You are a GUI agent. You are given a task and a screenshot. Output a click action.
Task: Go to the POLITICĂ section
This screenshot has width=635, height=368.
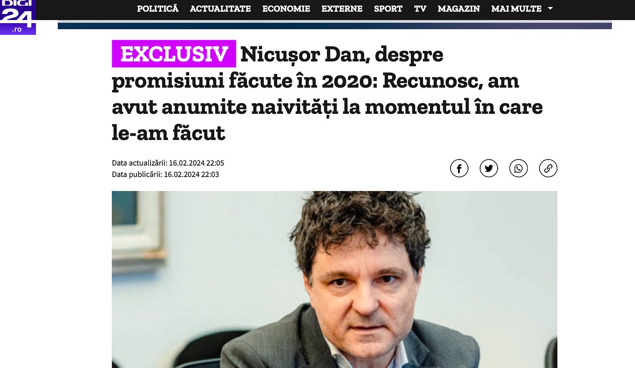tap(158, 9)
